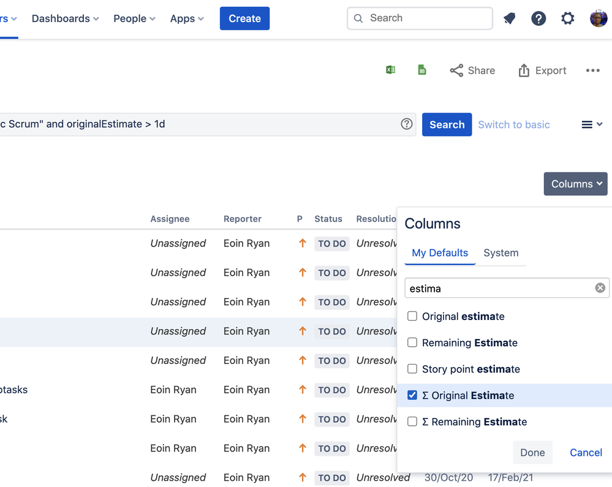
Task: Open the notifications megaphone icon
Action: point(509,18)
